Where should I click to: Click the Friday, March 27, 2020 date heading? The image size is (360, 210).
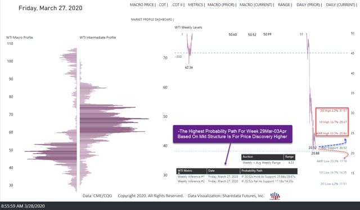[50, 8]
